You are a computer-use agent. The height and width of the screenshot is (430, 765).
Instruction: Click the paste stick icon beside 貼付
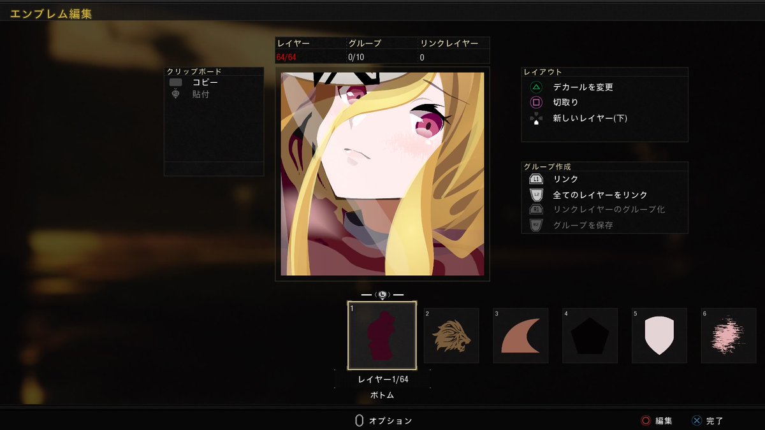[x=175, y=94]
